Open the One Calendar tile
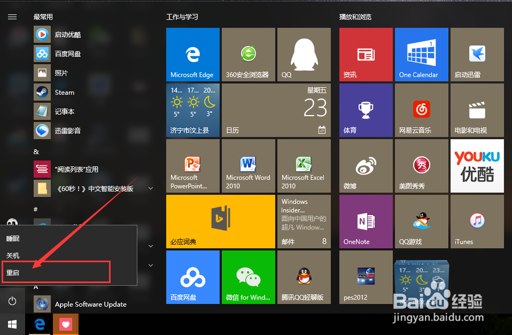This screenshot has height=335, width=512. pos(422,54)
